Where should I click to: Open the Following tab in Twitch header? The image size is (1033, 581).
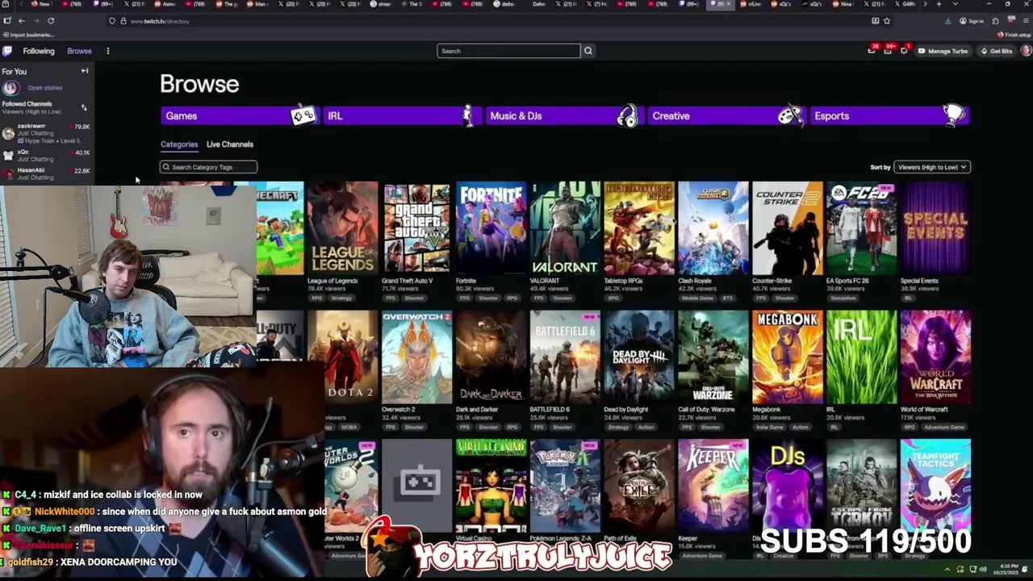[x=39, y=51]
